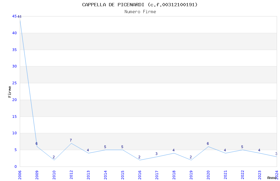Click the Anno x-axis title

coord(272,178)
